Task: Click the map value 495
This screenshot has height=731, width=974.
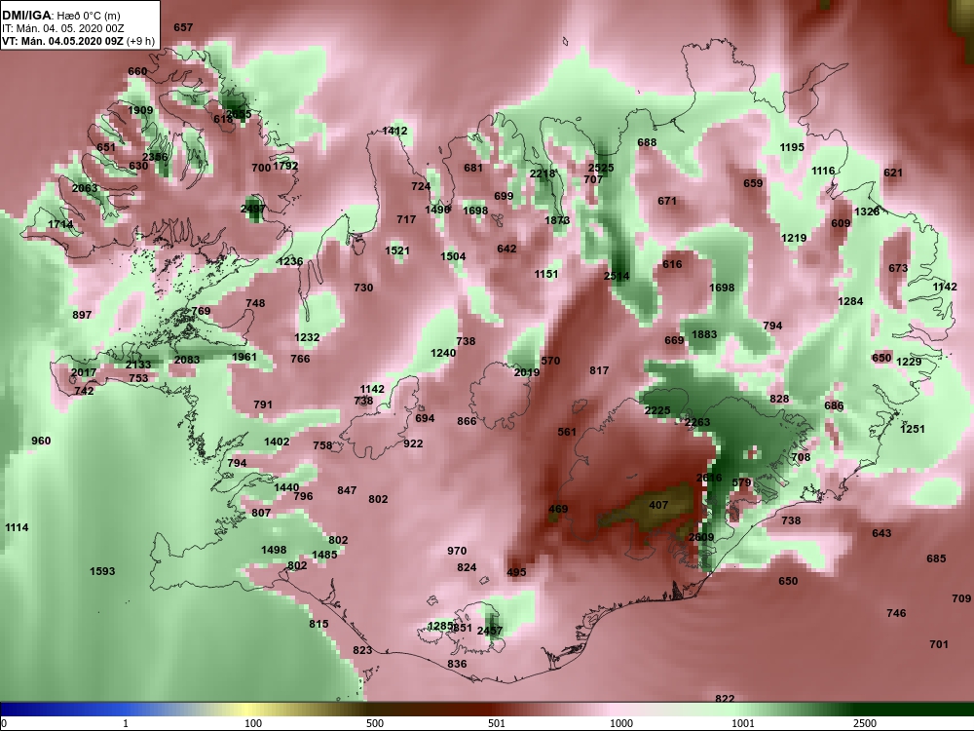Action: 516,572
